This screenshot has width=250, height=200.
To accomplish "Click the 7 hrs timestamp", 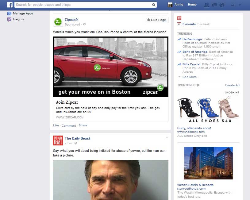I will pos(68,143).
